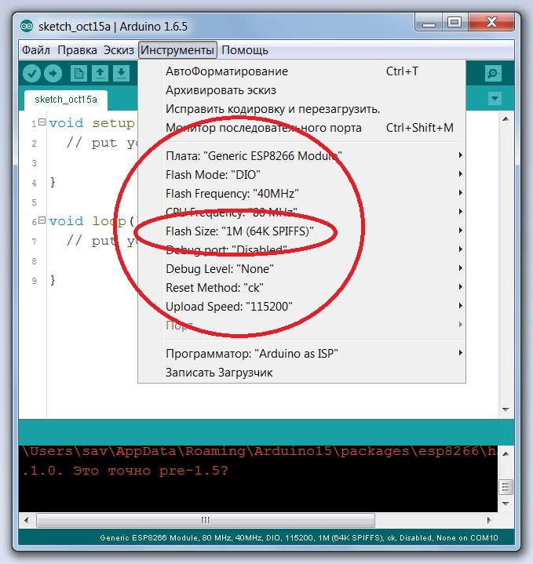Click status bar board info text
The width and height of the screenshot is (533, 564).
click(299, 538)
